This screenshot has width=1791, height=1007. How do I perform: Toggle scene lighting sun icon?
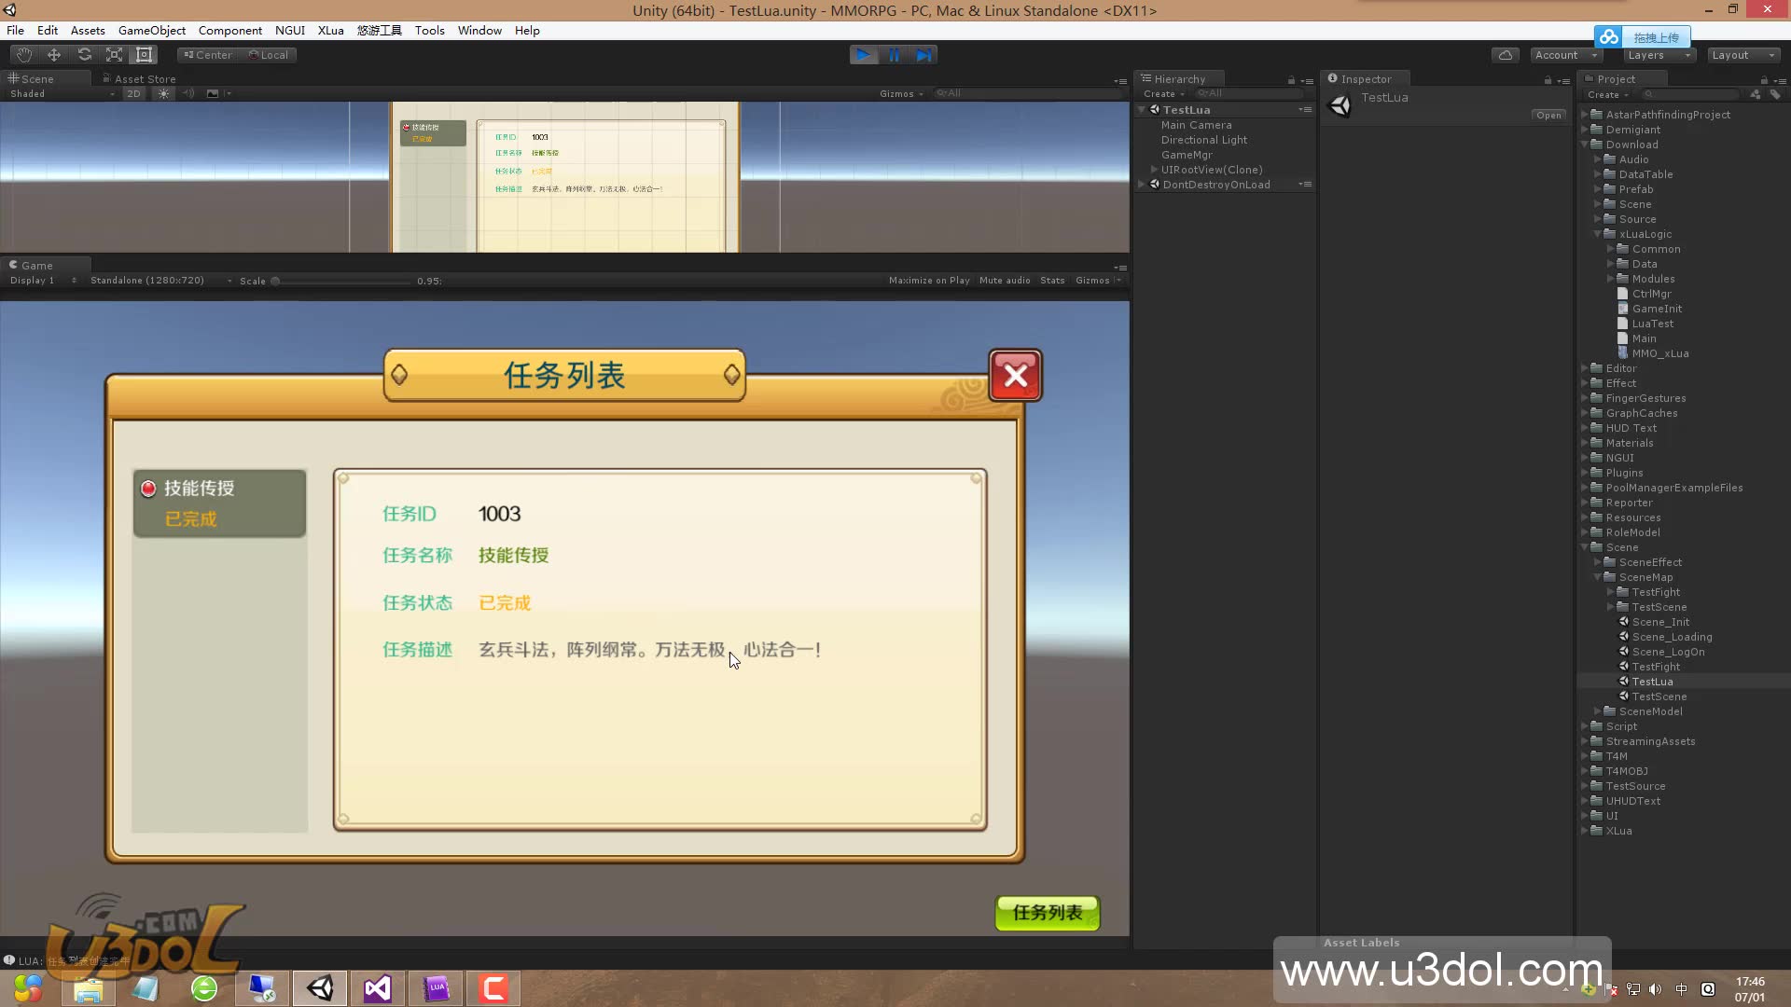164,93
